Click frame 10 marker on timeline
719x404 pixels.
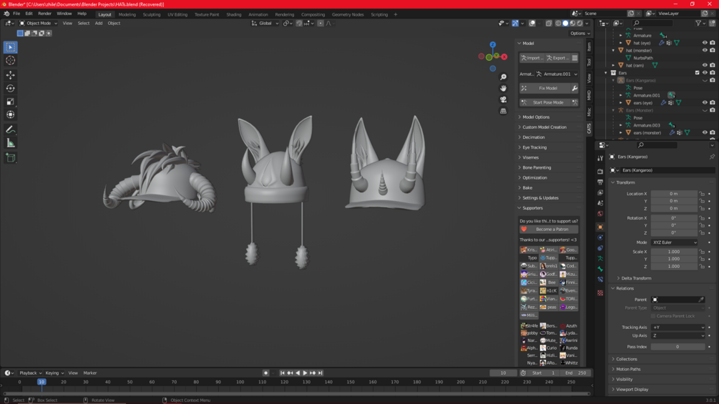click(41, 382)
